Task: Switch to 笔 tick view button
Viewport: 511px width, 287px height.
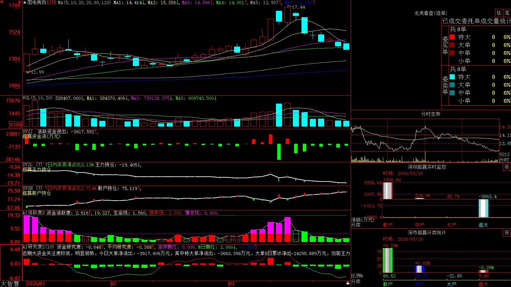Action: click(507, 13)
